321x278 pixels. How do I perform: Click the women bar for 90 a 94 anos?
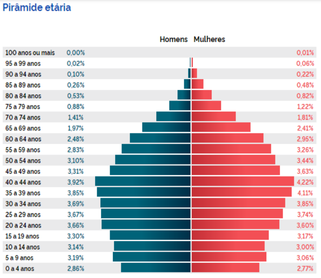194,73
